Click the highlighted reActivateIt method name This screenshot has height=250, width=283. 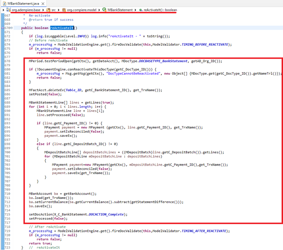[x=62, y=28]
